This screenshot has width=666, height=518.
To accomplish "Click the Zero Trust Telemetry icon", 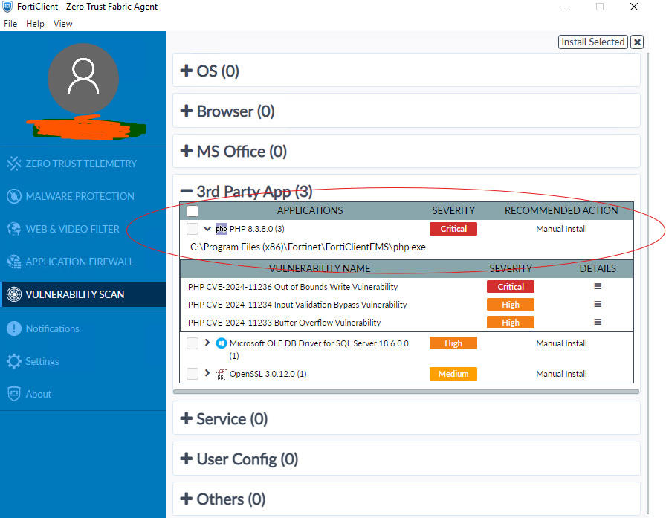I will [14, 164].
